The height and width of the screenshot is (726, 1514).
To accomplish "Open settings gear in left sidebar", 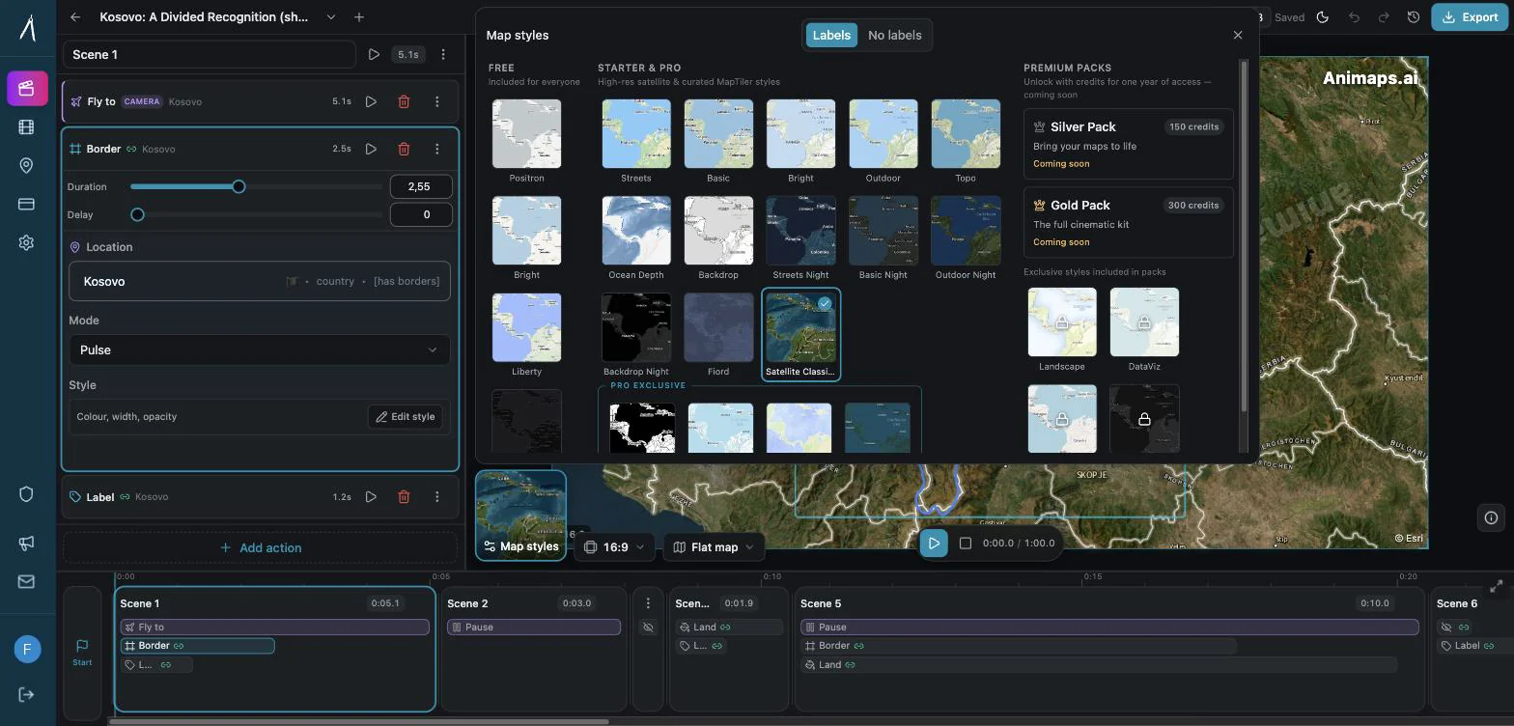I will (x=26, y=242).
